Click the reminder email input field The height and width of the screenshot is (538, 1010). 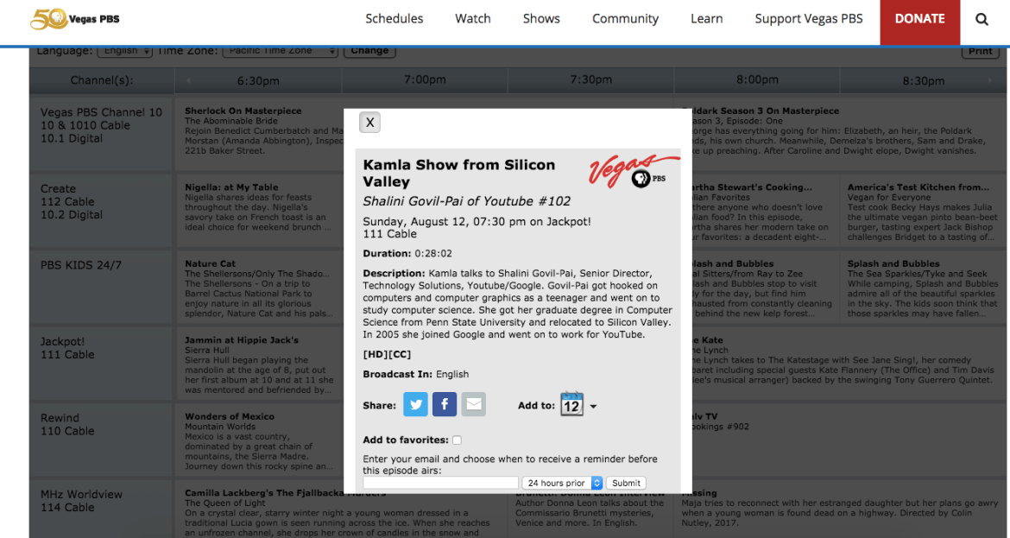pyautogui.click(x=440, y=484)
